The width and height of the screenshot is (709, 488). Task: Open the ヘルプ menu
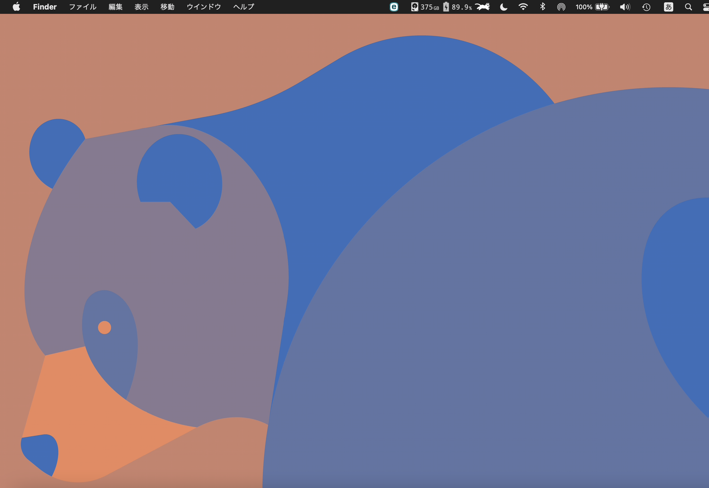(243, 7)
